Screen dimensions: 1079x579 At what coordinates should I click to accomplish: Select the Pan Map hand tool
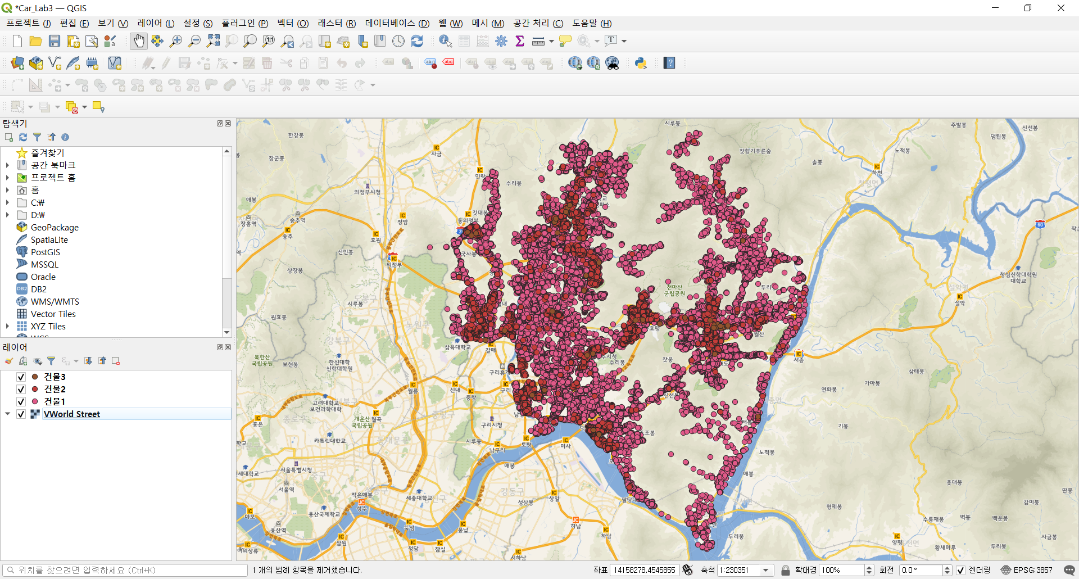[139, 41]
